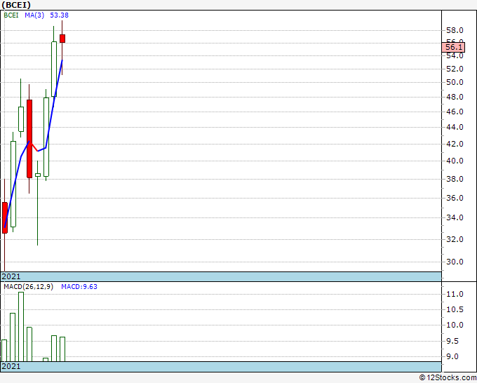Click the MACD(26,12,9) indicator label

(x=28, y=287)
